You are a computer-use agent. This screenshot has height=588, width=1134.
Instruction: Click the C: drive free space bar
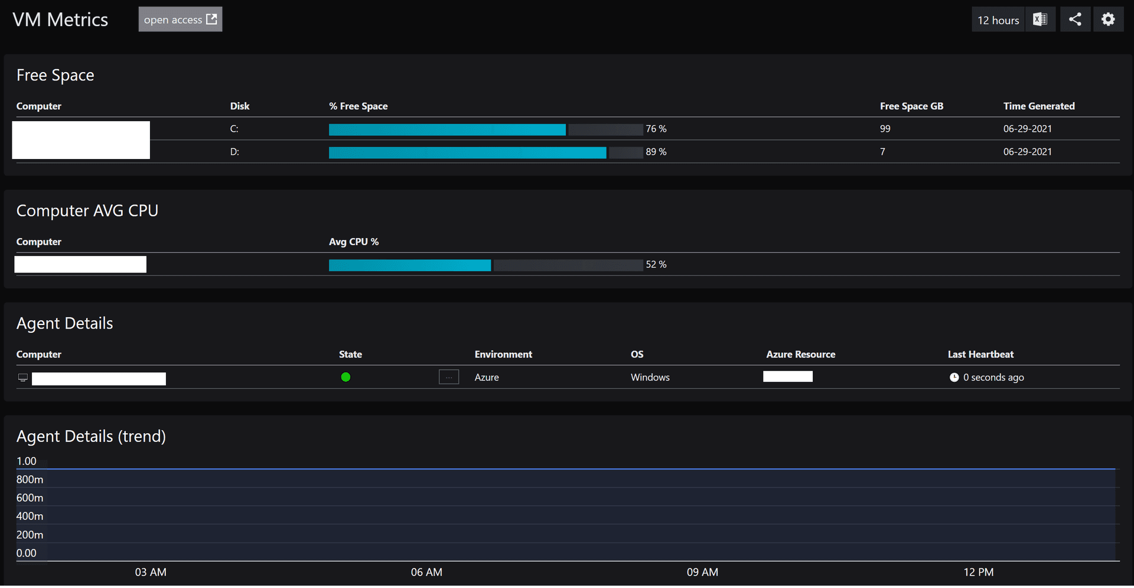(x=447, y=129)
